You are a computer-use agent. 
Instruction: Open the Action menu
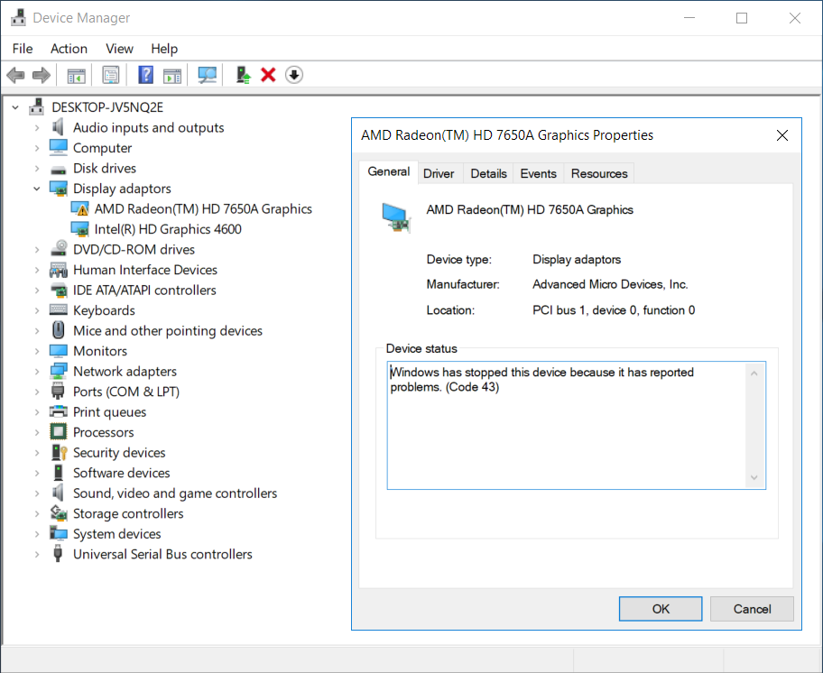click(x=69, y=49)
